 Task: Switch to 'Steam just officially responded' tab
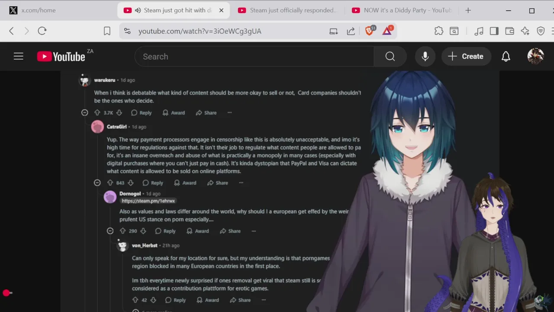coord(287,10)
